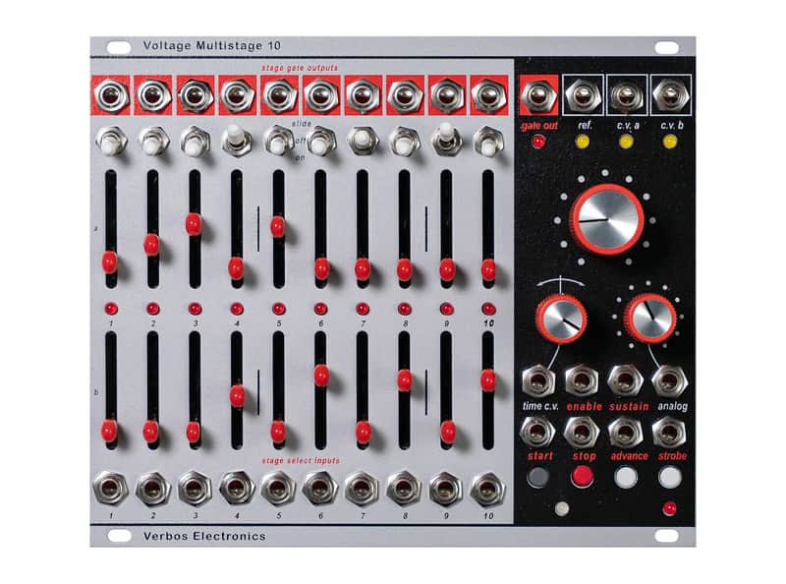Click the white LED below the start button
Image resolution: width=786 pixels, height=584 pixels.
click(x=562, y=508)
